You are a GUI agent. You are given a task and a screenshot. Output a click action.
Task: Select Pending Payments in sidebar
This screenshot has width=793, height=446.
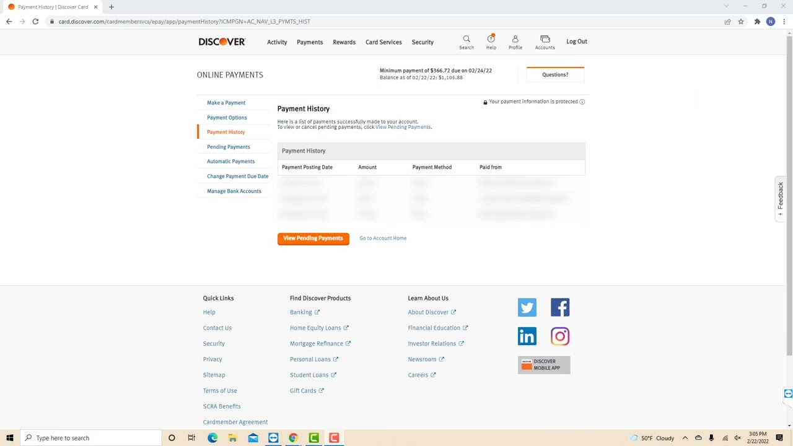pyautogui.click(x=229, y=147)
